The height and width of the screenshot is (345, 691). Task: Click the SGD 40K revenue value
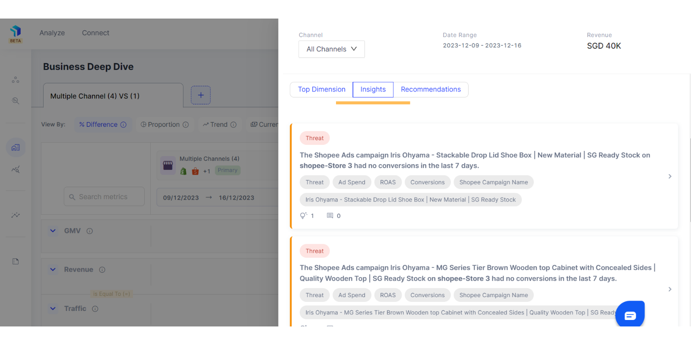[x=604, y=46]
